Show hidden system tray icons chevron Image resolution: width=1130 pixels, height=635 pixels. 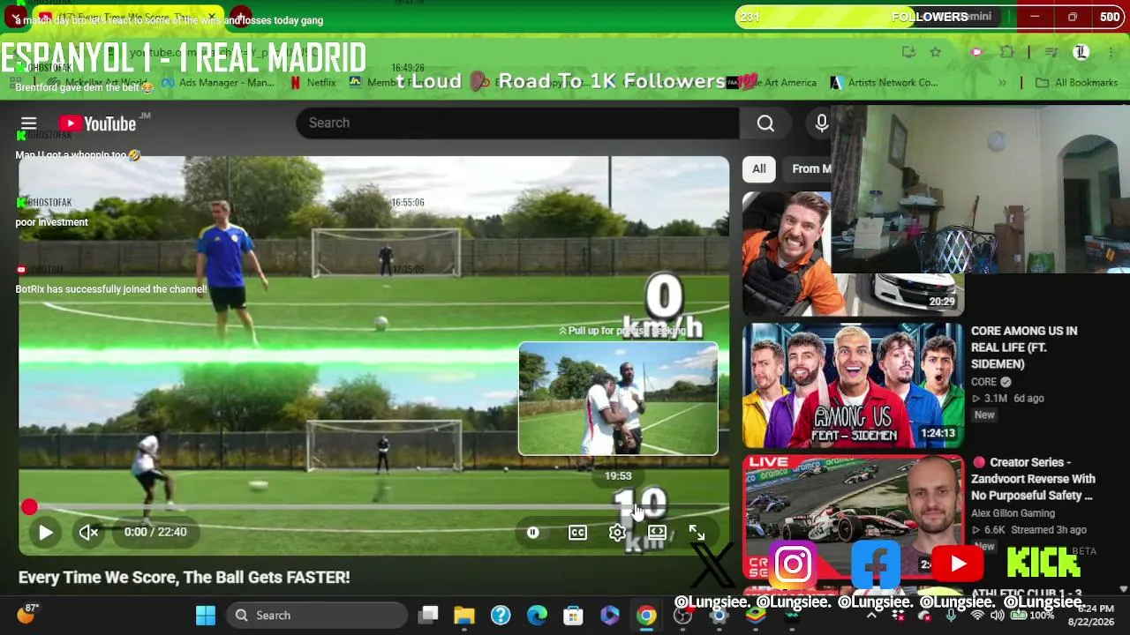coord(871,616)
